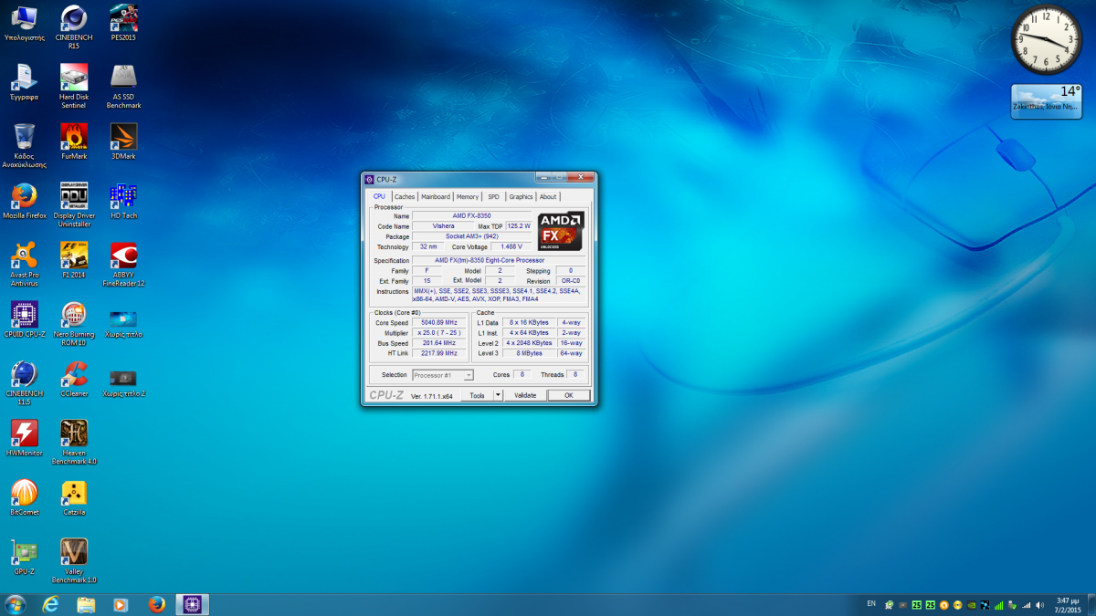The image size is (1096, 616).
Task: Open the Processor #1 selection dropdown
Action: pos(442,375)
